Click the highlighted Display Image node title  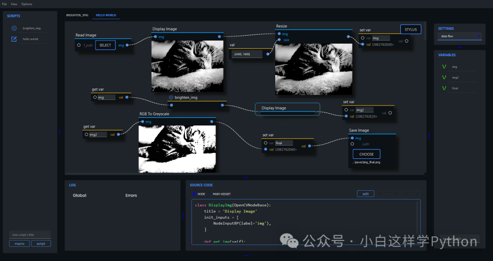point(274,108)
